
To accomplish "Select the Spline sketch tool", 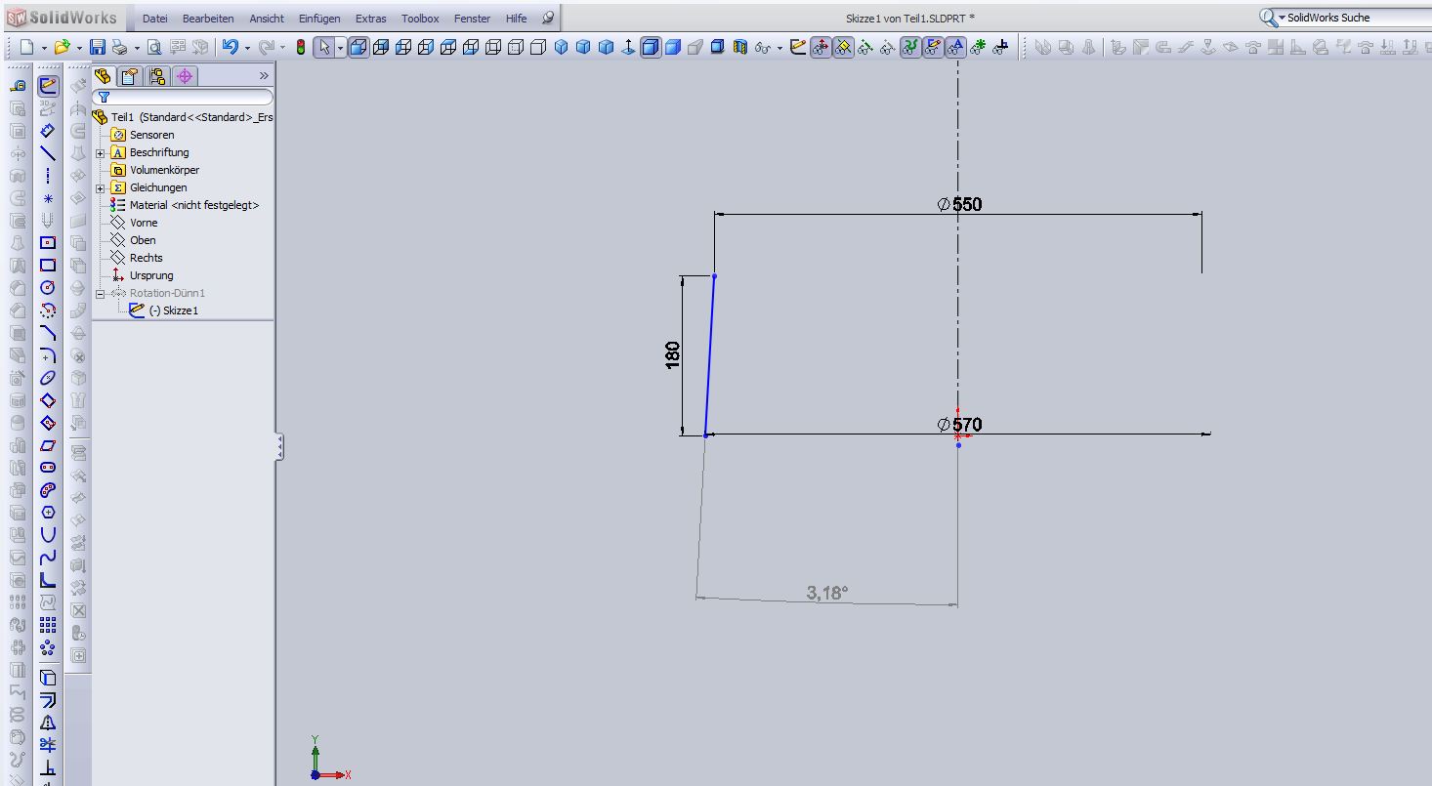I will (x=48, y=558).
